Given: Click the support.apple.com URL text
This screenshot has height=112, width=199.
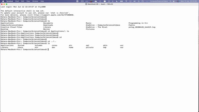Looking at the screenshot, I should 53,15.
